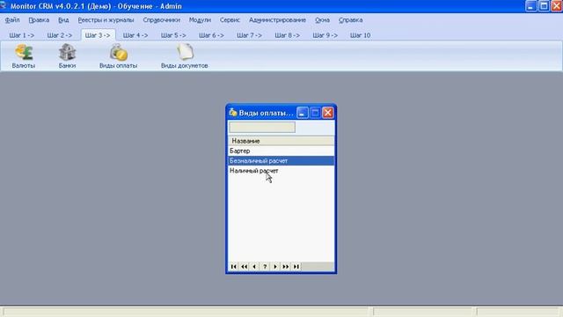Click the Monitor CRM title bar app icon

click(4, 5)
